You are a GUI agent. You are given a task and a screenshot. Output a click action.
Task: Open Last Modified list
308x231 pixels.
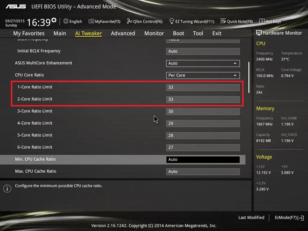(251, 218)
